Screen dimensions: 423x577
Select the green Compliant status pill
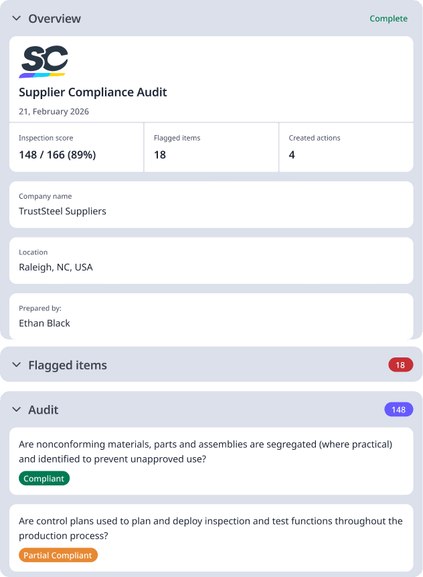point(44,478)
